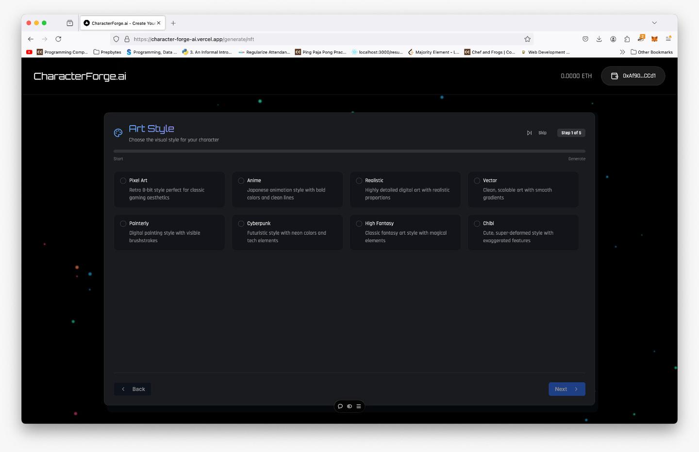The height and width of the screenshot is (452, 699).
Task: Go forward in browser history
Action: click(x=45, y=39)
